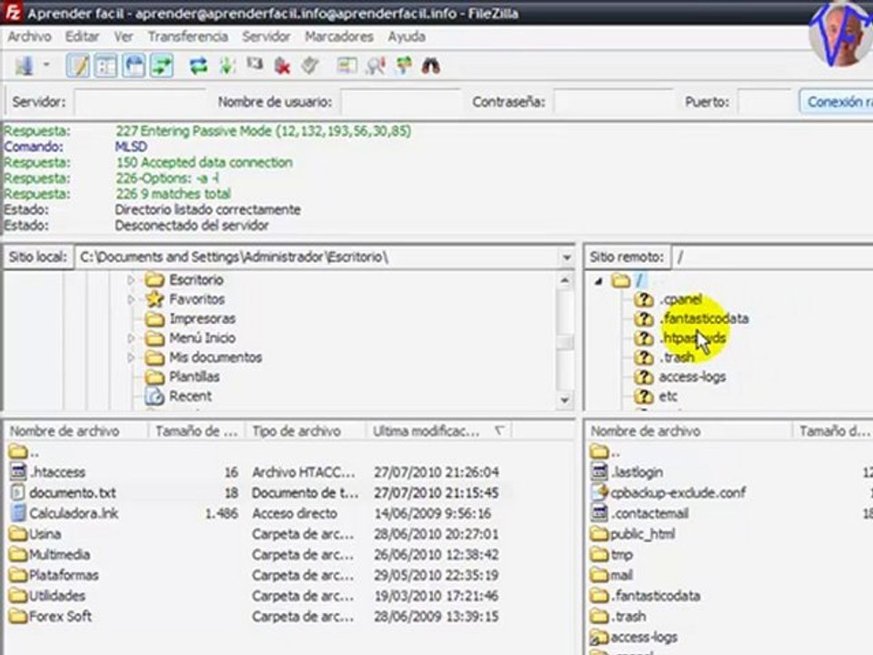The image size is (873, 655).
Task: Expand the Favoritos tree folder
Action: [x=131, y=299]
